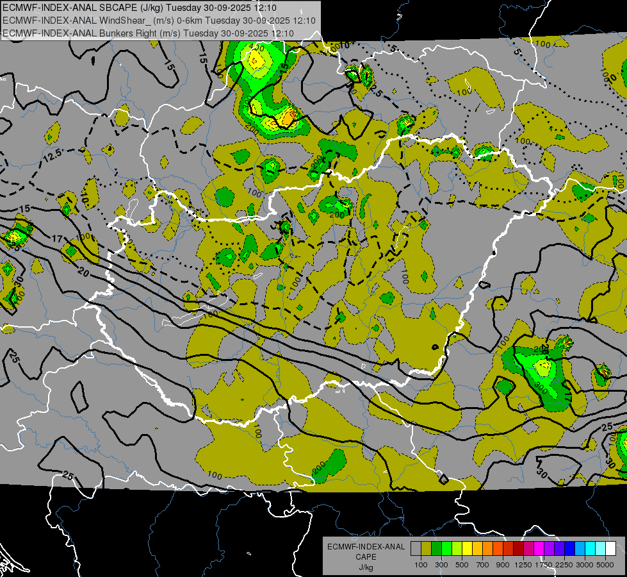
Task: Click the WindShear 0-6km title line
Action: tap(159, 21)
